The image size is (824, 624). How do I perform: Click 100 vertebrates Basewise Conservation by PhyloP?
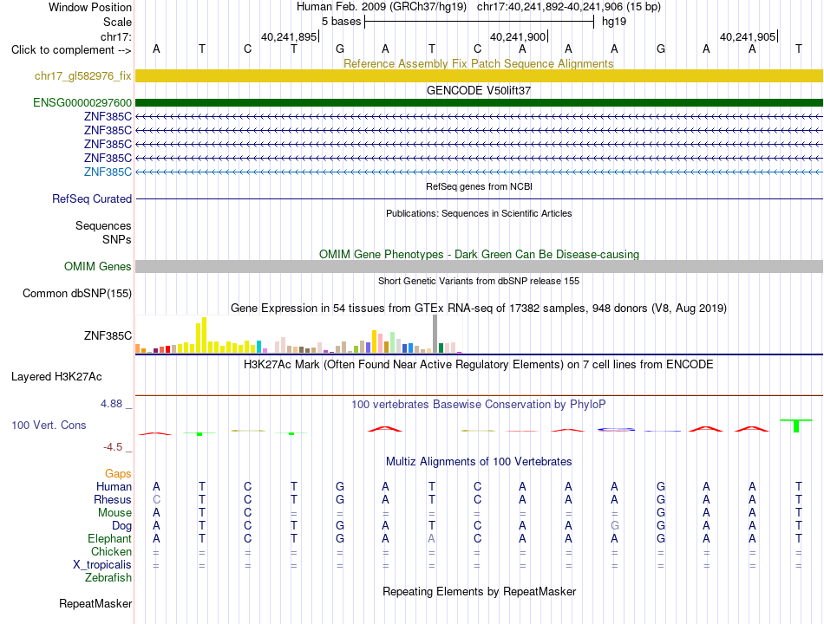click(478, 405)
